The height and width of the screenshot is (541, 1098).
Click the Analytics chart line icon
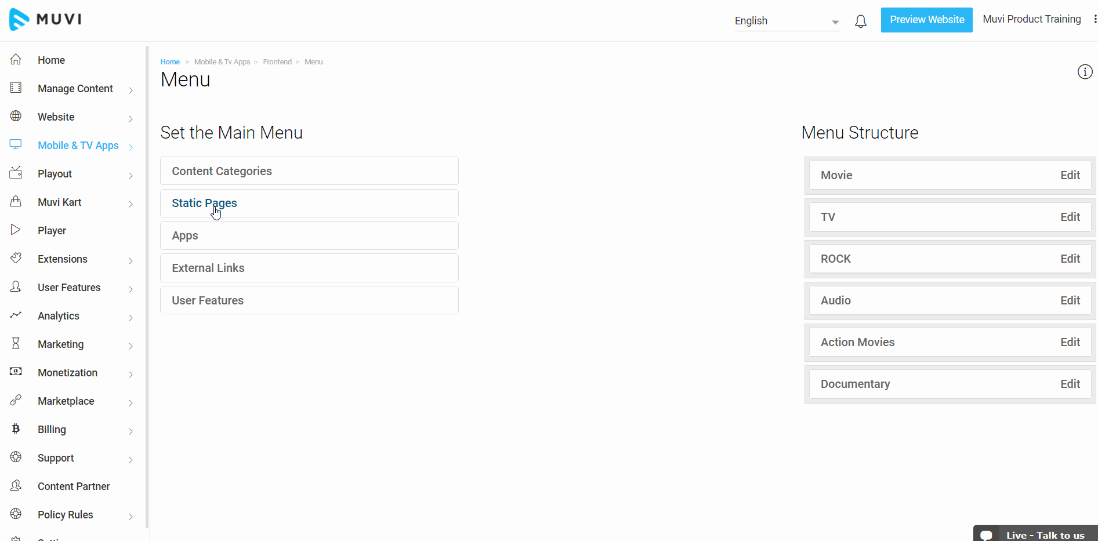(x=16, y=315)
